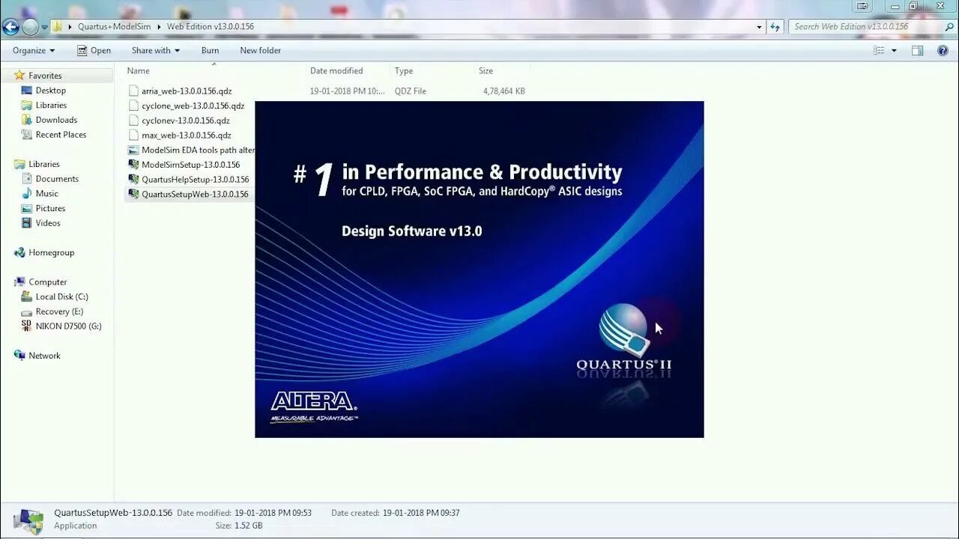Select QuartusSetupWeb-13.0.0.156 installer
The height and width of the screenshot is (539, 959).
click(195, 194)
